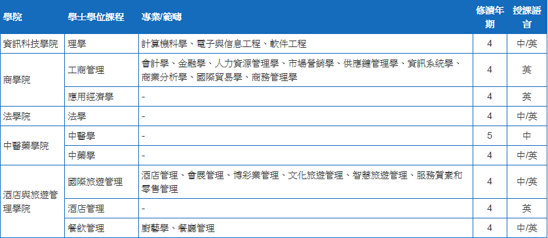Image resolution: width=548 pixels, height=238 pixels.
Task: Click the dash cell in 酒店管理 programme row
Action: (305, 209)
